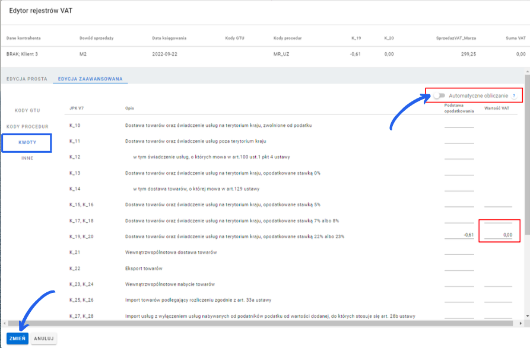Switch to the Edycja prosta tab
Viewport: 530px width, 348px height.
pos(26,79)
